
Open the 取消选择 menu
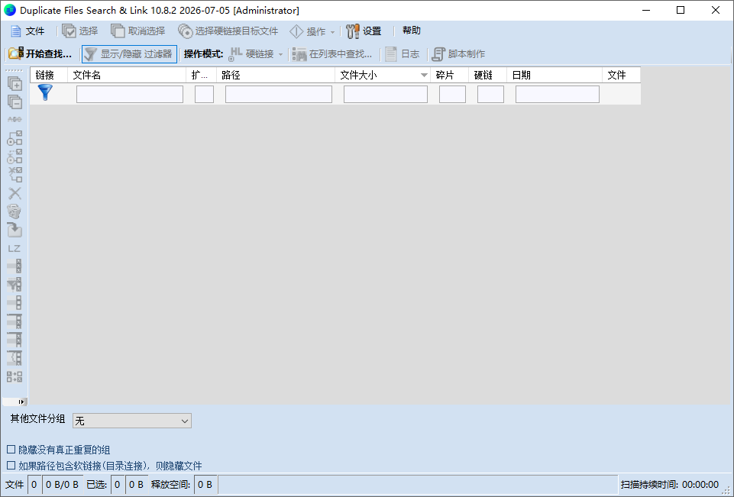138,31
